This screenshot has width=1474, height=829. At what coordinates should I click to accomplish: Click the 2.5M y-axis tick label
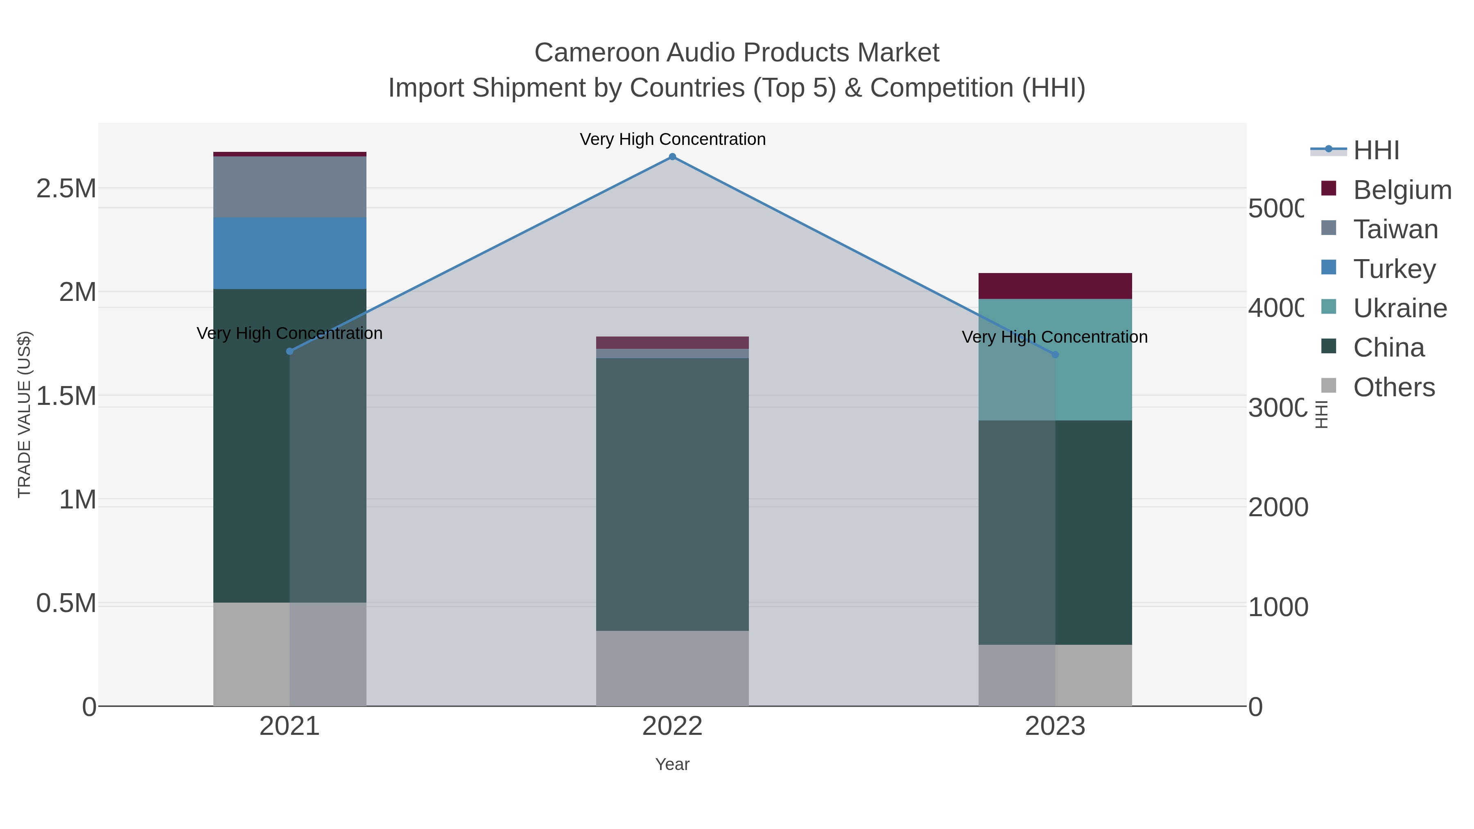[x=66, y=188]
